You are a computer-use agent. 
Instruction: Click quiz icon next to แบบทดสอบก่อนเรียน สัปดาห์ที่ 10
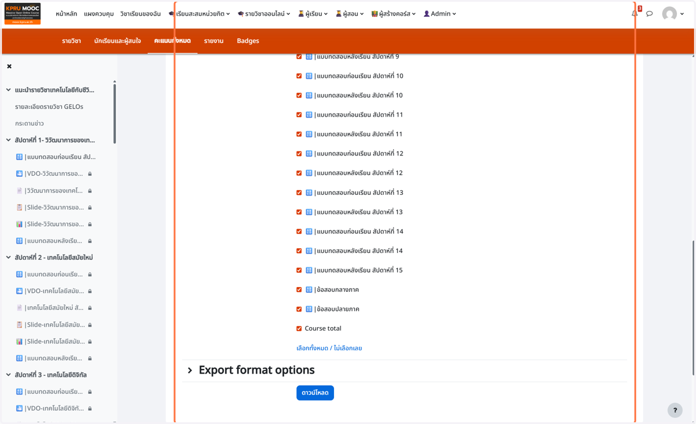(309, 76)
